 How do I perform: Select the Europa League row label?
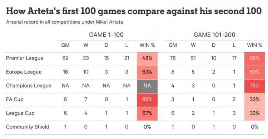(x=24, y=72)
